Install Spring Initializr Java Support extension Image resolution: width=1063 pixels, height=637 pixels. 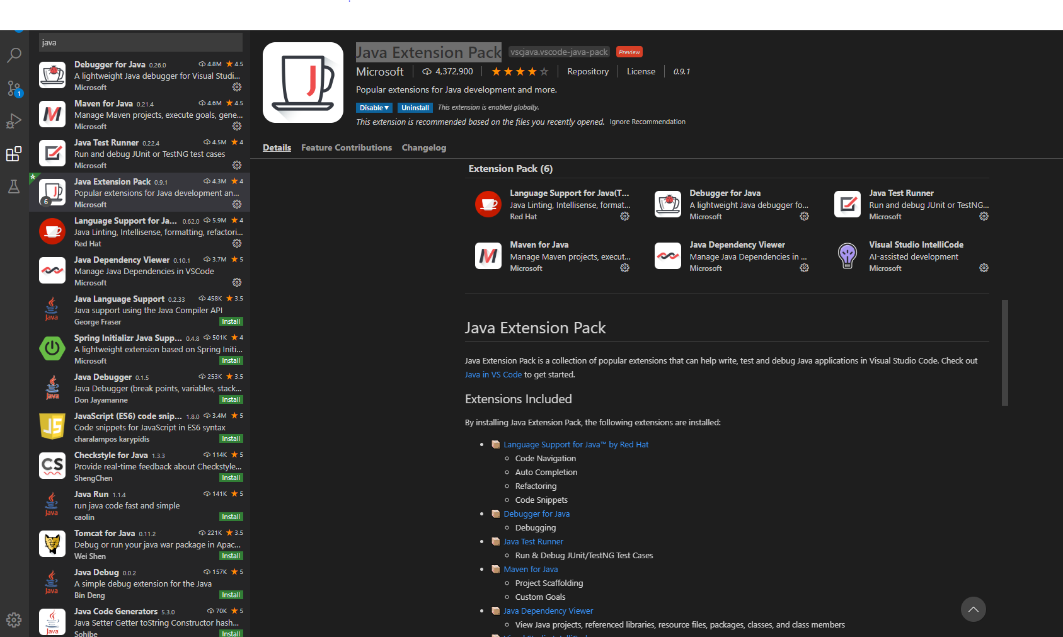tap(231, 360)
